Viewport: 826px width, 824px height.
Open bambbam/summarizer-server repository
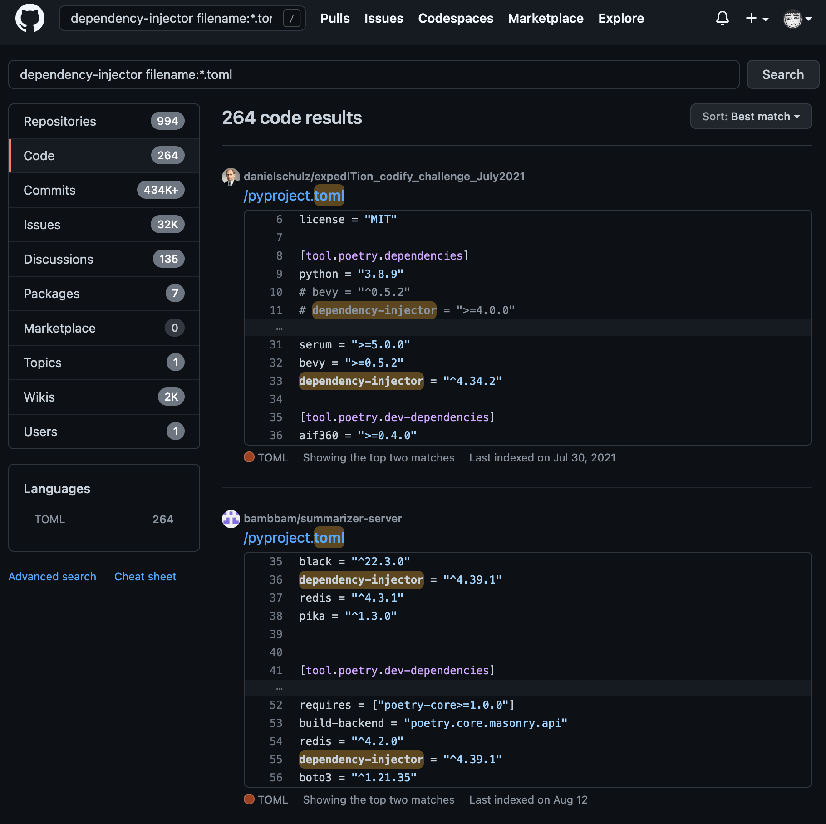tap(323, 518)
